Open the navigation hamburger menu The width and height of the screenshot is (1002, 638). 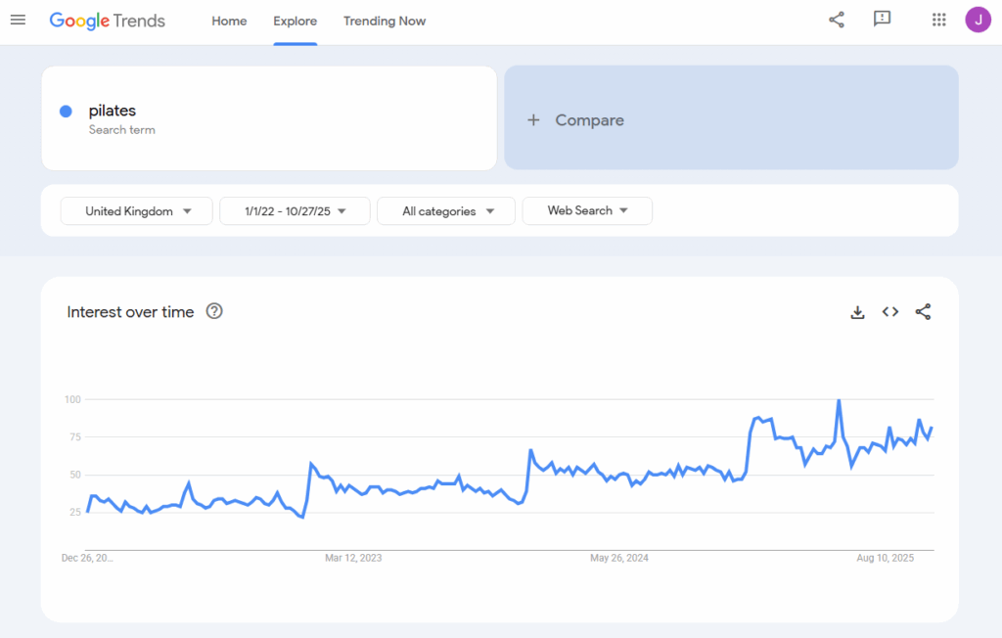coord(18,20)
